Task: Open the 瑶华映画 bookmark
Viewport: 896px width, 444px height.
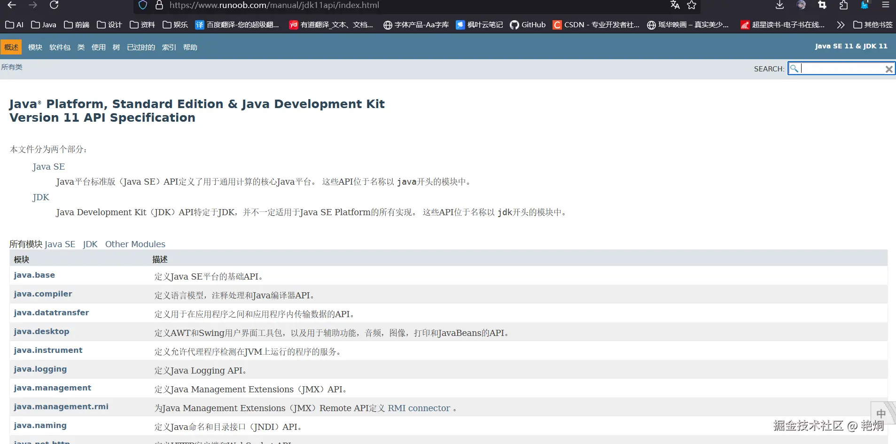Action: (x=688, y=25)
